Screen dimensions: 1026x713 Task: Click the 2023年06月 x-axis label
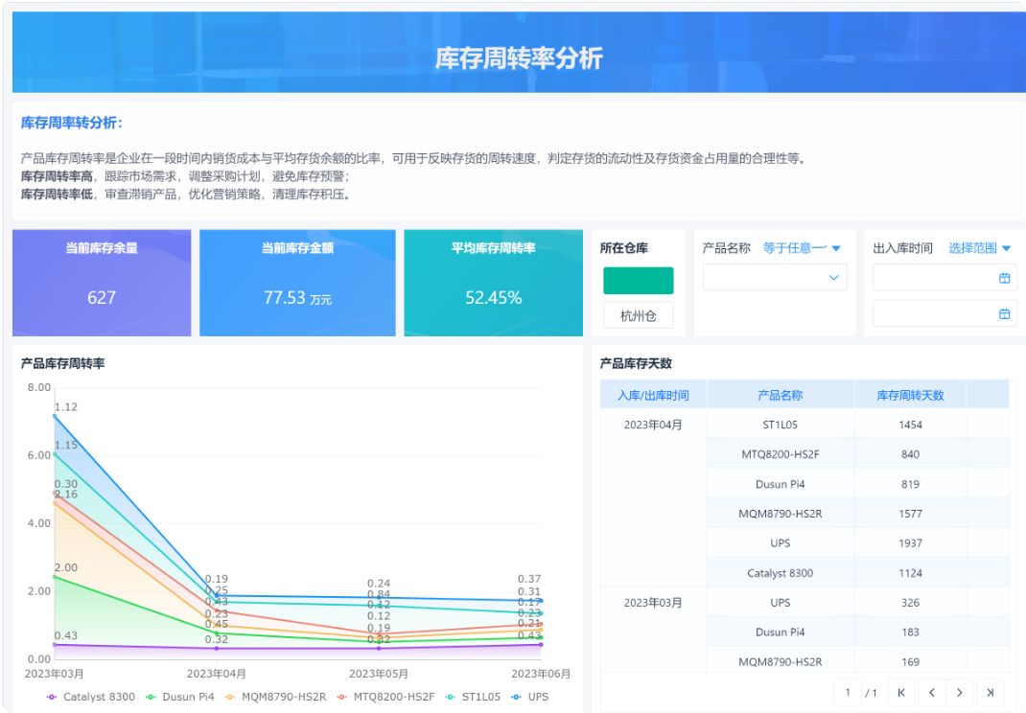coord(541,674)
